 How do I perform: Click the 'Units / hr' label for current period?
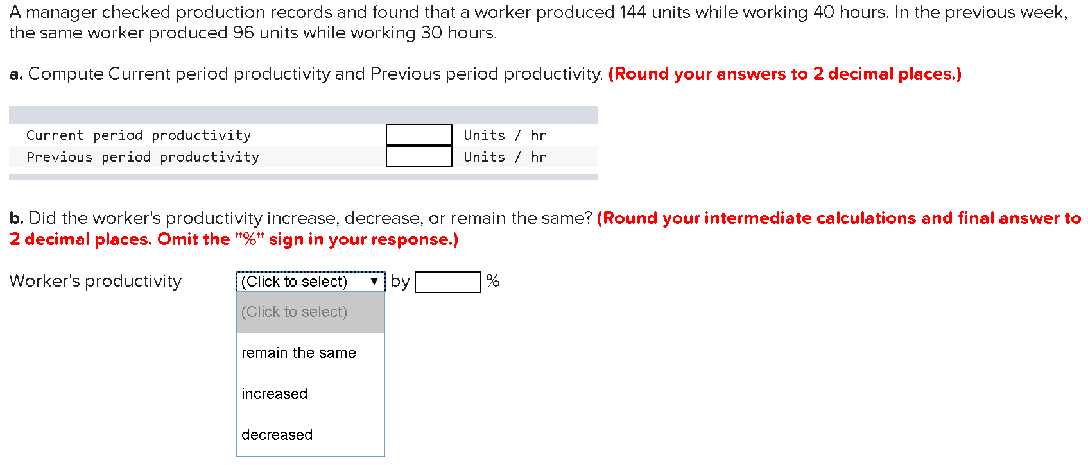(x=505, y=135)
